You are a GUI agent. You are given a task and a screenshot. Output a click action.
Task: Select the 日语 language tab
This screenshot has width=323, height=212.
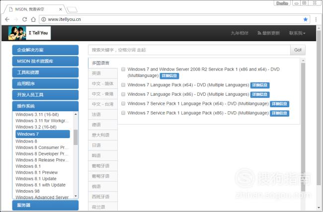102,145
